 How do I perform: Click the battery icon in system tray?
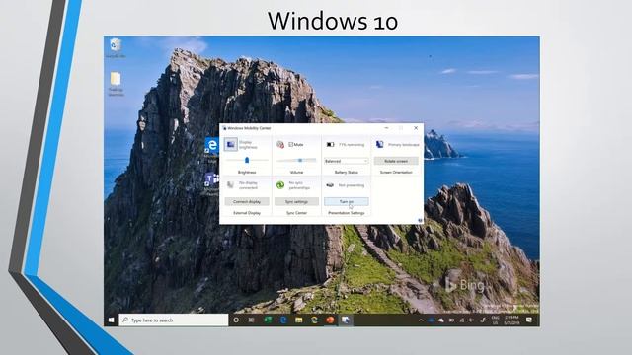451,320
